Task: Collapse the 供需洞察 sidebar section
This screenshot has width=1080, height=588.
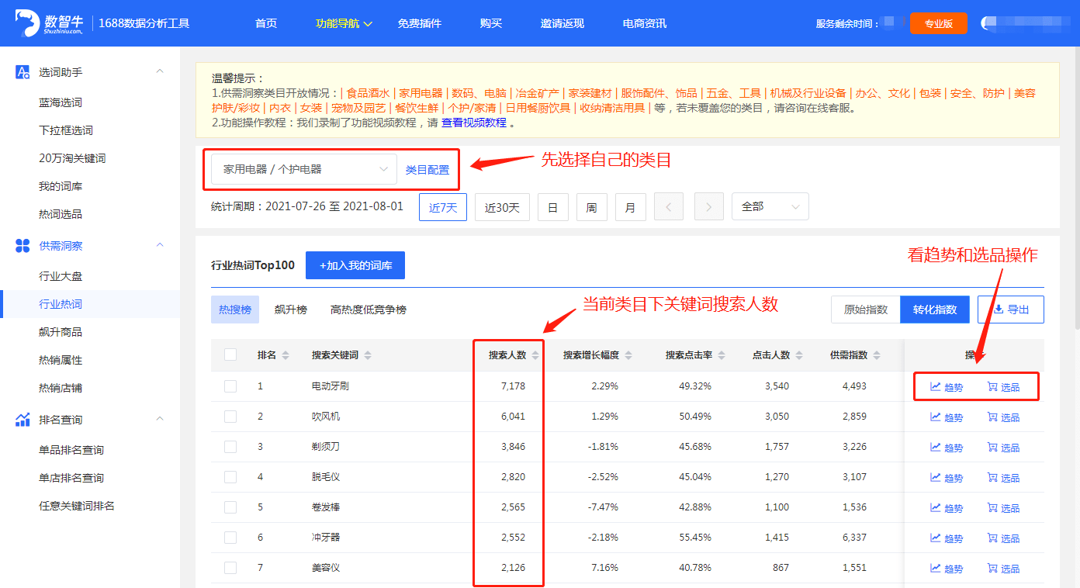Action: tap(160, 245)
